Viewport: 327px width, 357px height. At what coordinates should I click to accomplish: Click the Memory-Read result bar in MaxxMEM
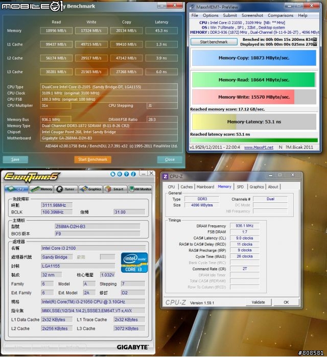[x=254, y=80]
